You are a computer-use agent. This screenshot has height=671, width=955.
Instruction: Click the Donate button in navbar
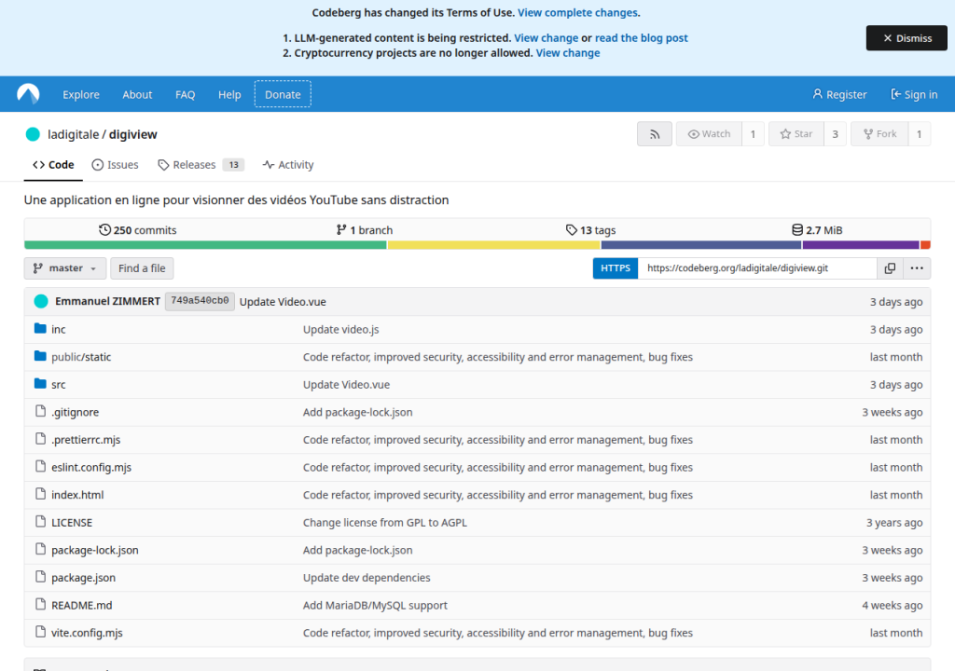(x=283, y=94)
